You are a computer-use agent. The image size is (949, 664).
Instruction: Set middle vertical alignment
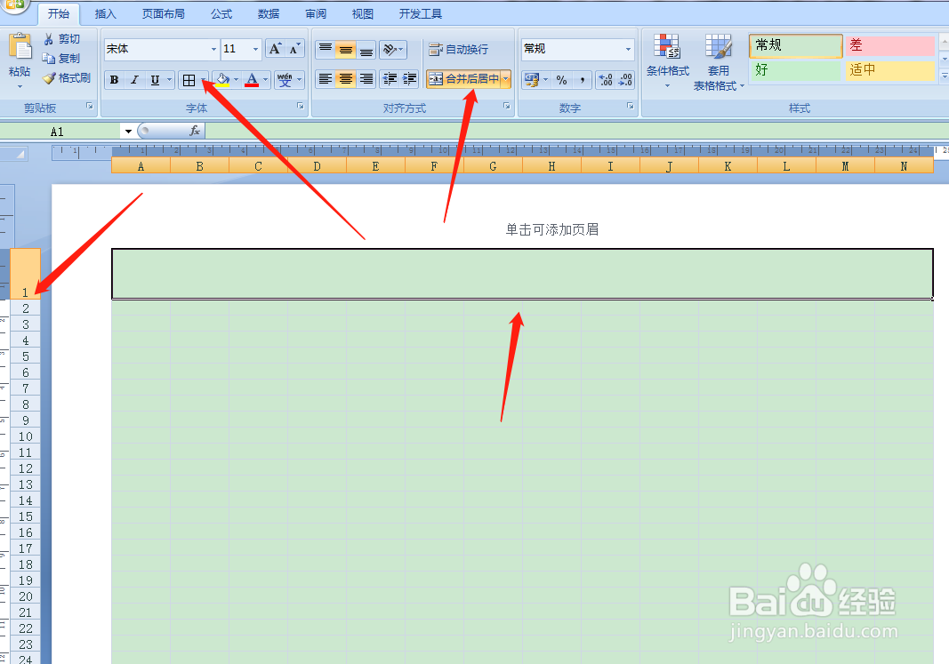coord(346,49)
